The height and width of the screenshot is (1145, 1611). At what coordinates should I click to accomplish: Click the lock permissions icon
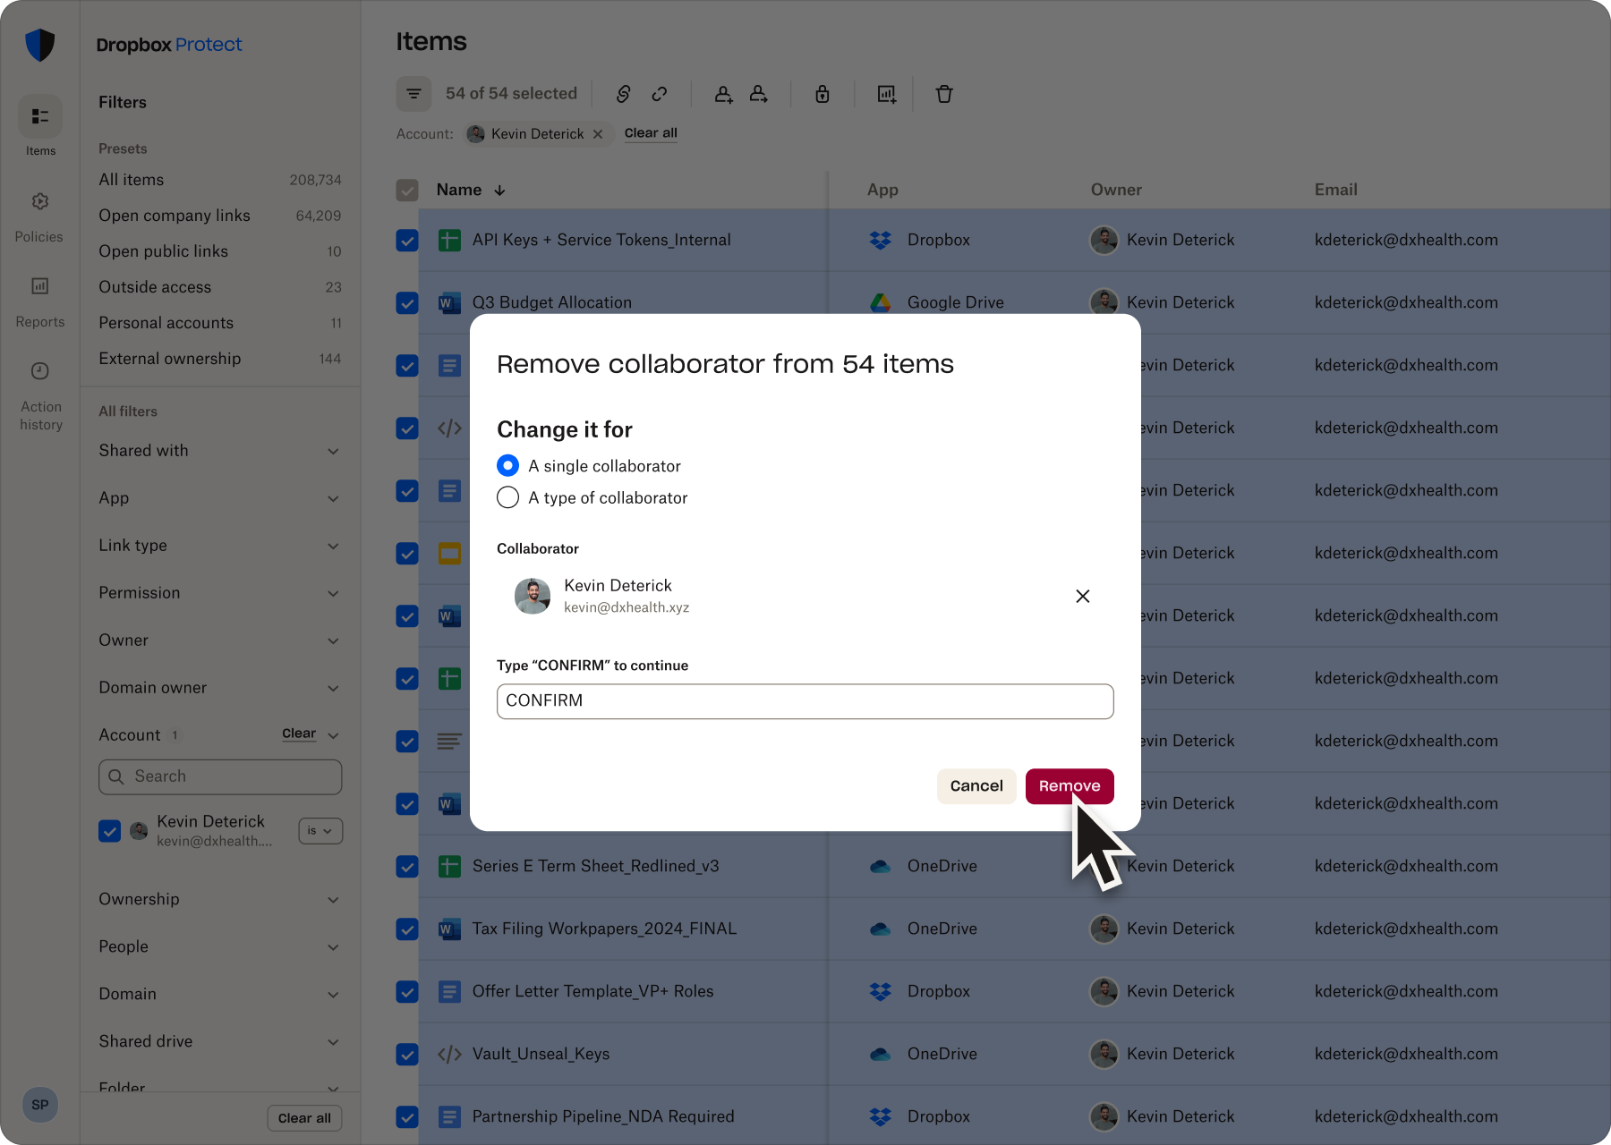tap(823, 94)
